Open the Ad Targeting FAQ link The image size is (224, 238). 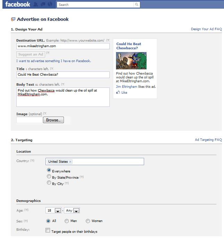coord(208,140)
